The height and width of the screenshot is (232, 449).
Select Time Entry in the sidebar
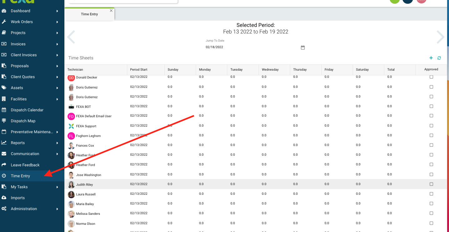pyautogui.click(x=20, y=176)
